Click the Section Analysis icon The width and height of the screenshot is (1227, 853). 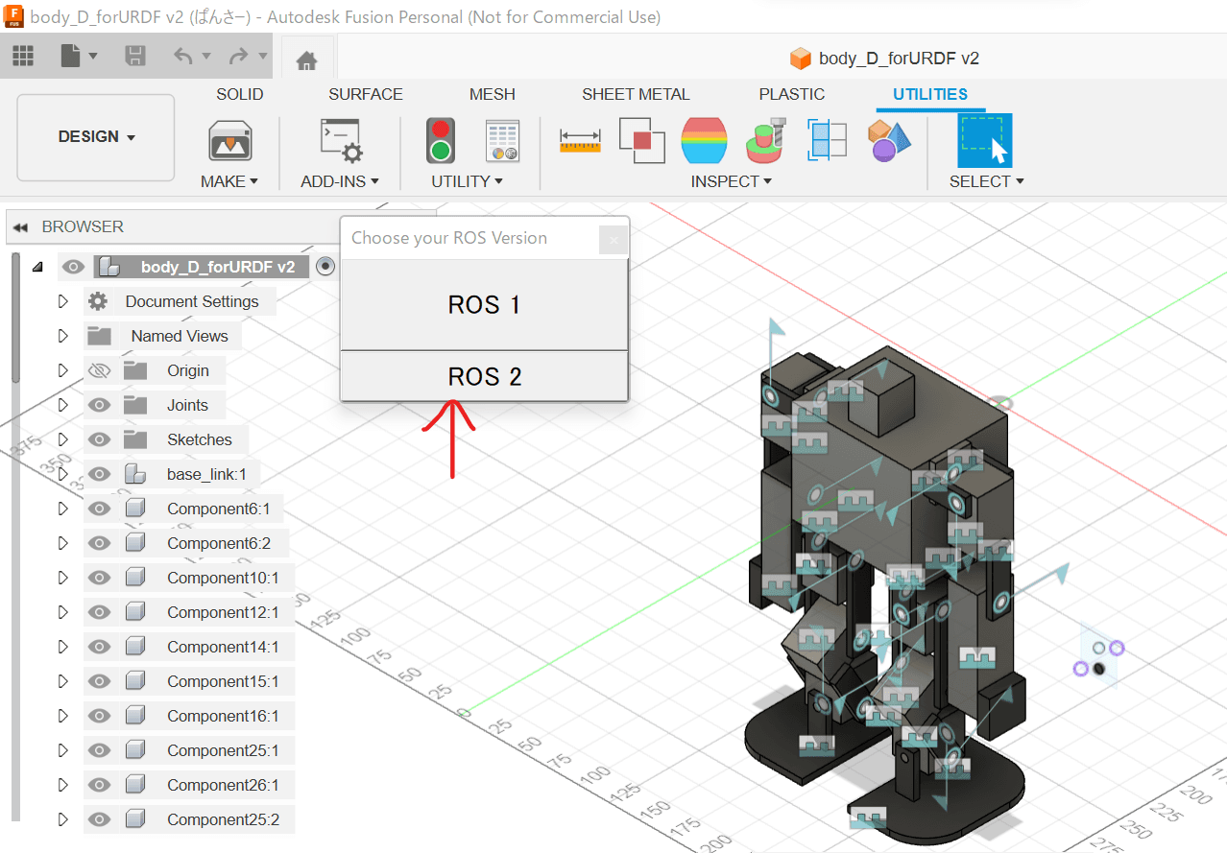click(827, 141)
